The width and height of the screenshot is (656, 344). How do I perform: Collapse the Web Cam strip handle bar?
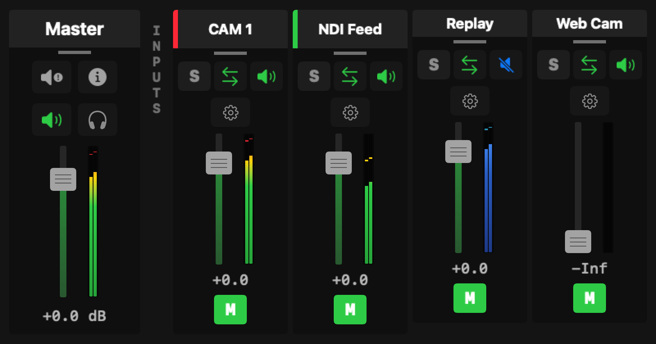590,42
